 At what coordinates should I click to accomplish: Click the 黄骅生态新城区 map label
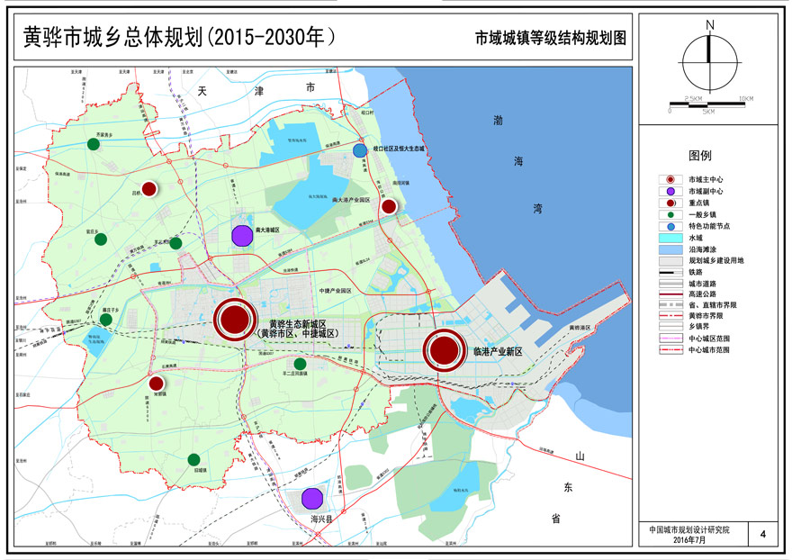[x=298, y=323]
